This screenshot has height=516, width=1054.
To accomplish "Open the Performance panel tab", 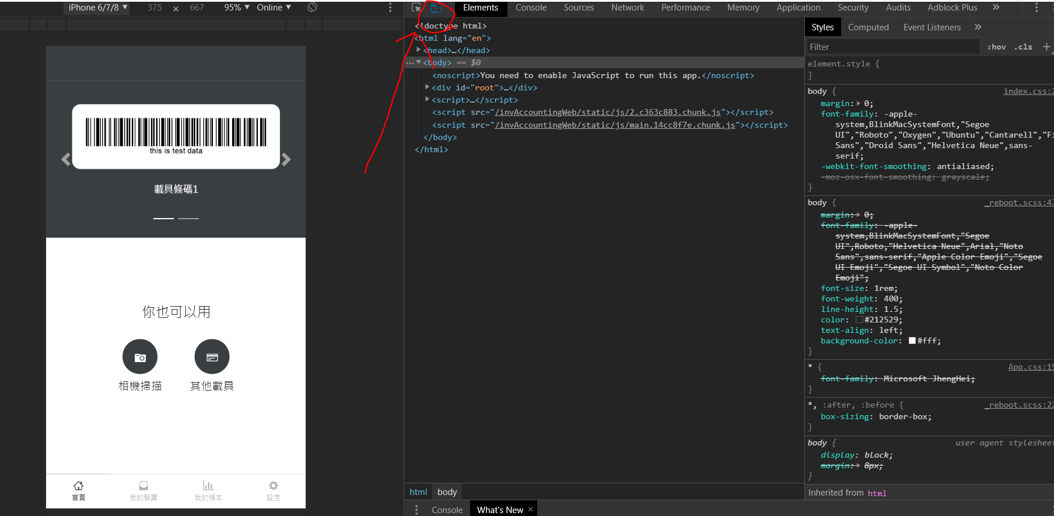I will 685,8.
